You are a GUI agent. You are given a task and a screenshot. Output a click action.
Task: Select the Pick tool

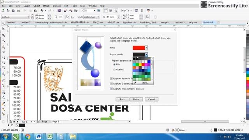click(x=4, y=23)
